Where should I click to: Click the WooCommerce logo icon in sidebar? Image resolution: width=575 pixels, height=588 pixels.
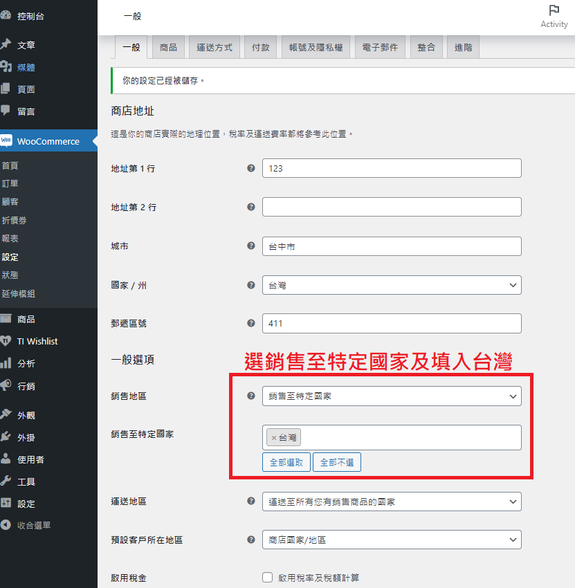pyautogui.click(x=6, y=141)
